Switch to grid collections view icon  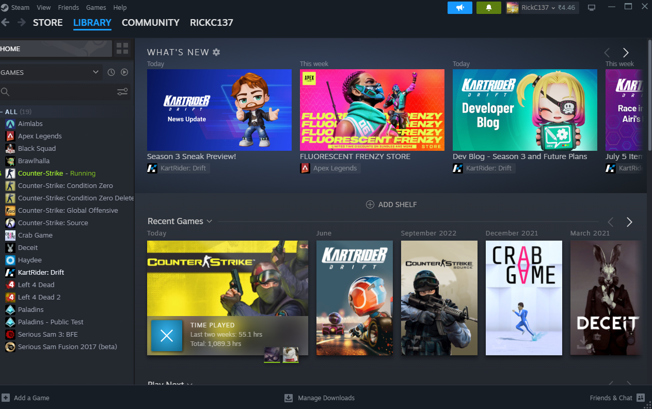click(x=122, y=49)
